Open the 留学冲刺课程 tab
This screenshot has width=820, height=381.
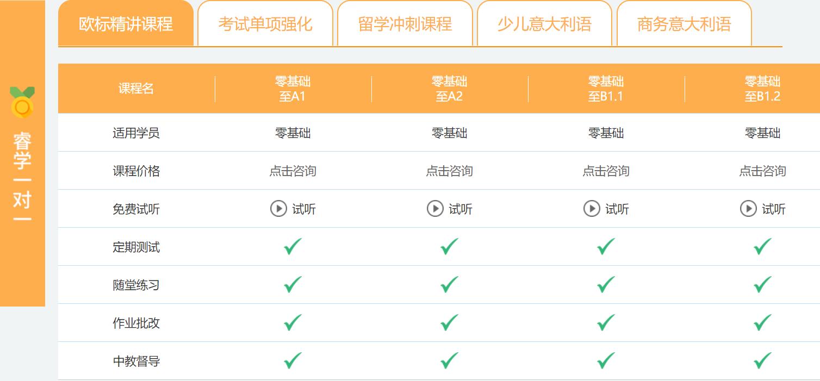tap(405, 24)
